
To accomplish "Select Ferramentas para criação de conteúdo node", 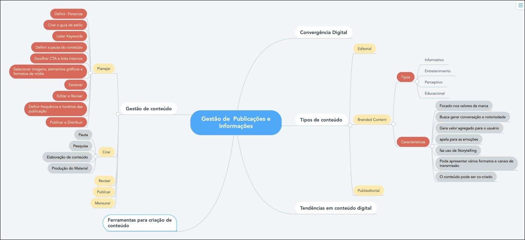I will 139,223.
